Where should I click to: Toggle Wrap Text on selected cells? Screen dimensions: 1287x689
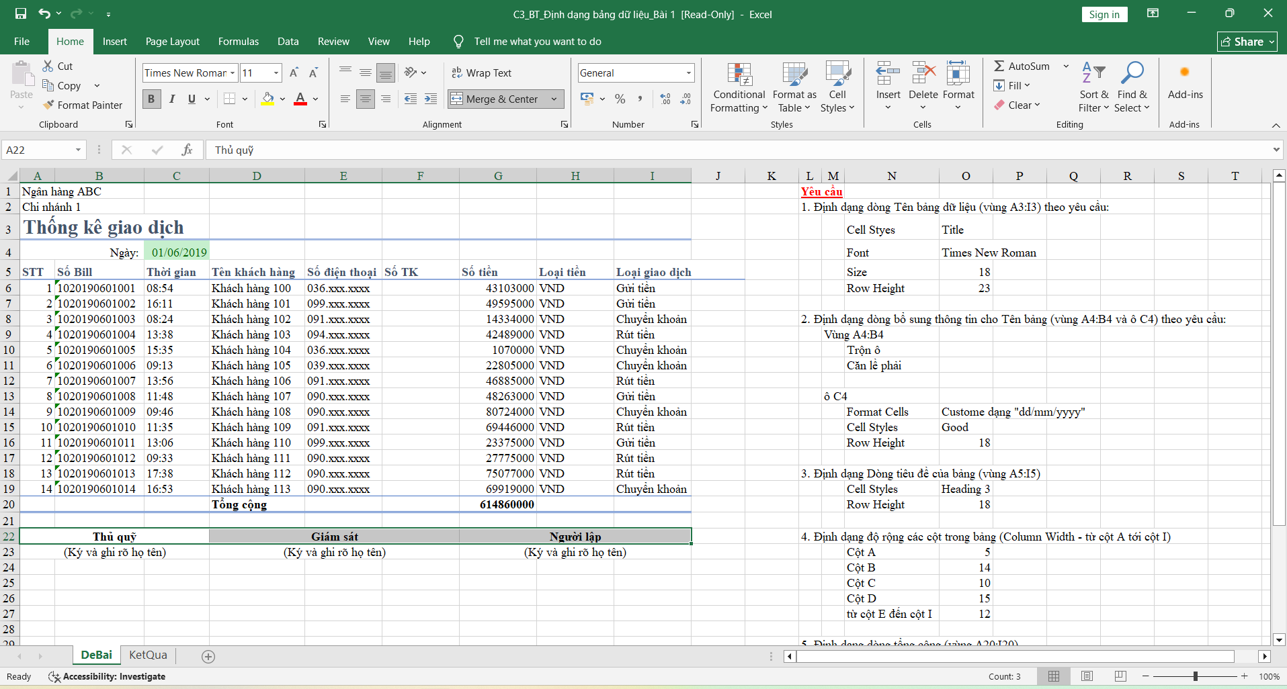[x=481, y=73]
